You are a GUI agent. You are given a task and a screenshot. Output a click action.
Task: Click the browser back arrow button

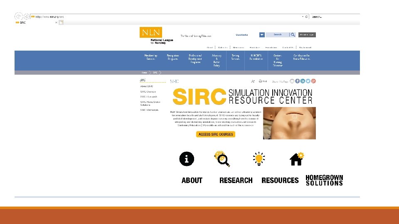point(19,17)
